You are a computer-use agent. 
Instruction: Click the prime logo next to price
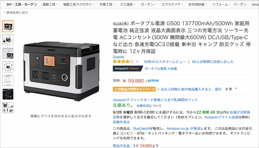point(152,81)
